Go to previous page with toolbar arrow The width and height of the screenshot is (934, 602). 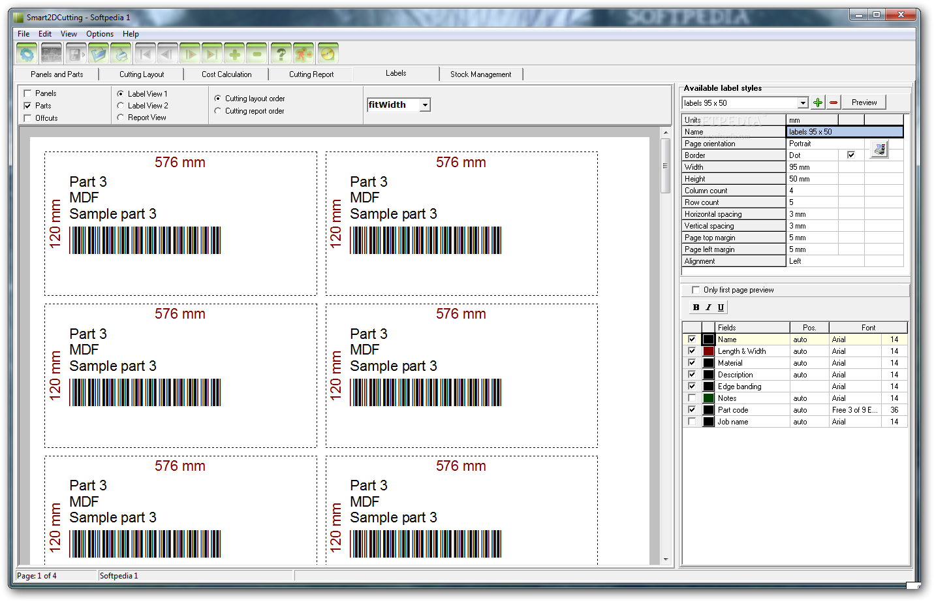pyautogui.click(x=168, y=54)
